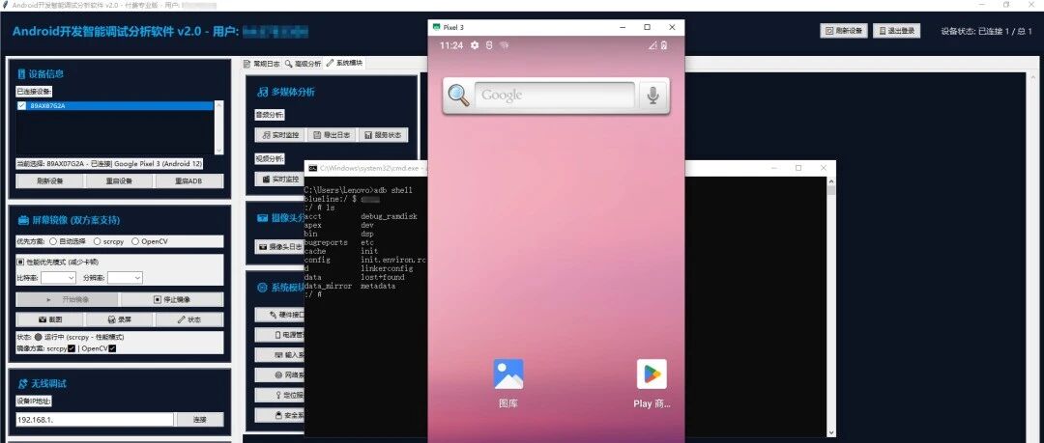Click 停止镜像 to stop mirroring
This screenshot has width=1044, height=443.
point(172,299)
